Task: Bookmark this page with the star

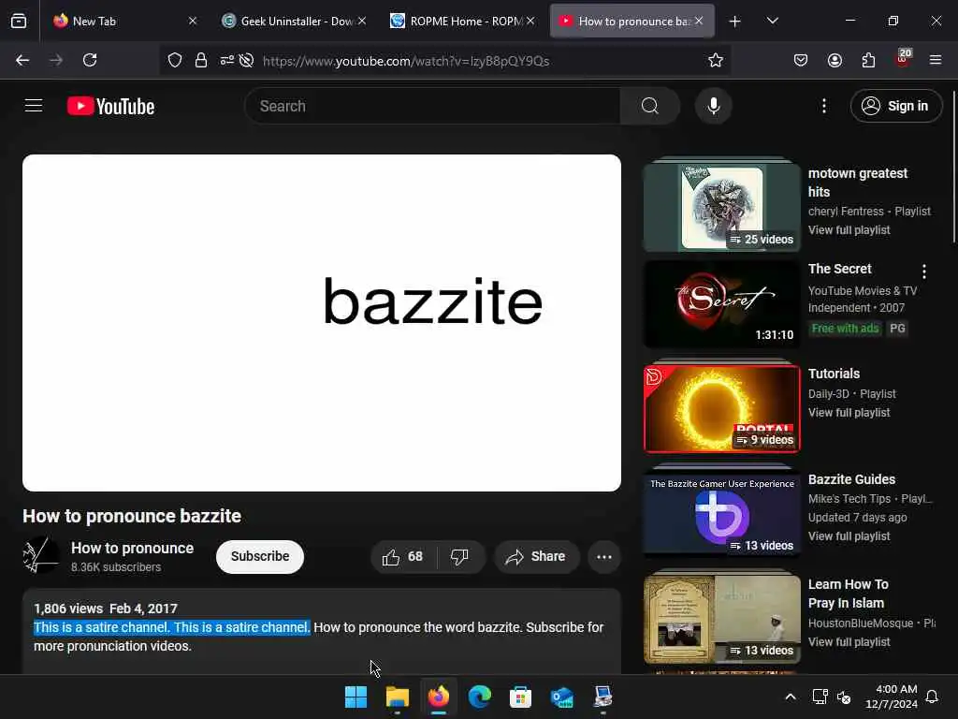Action: pyautogui.click(x=716, y=60)
